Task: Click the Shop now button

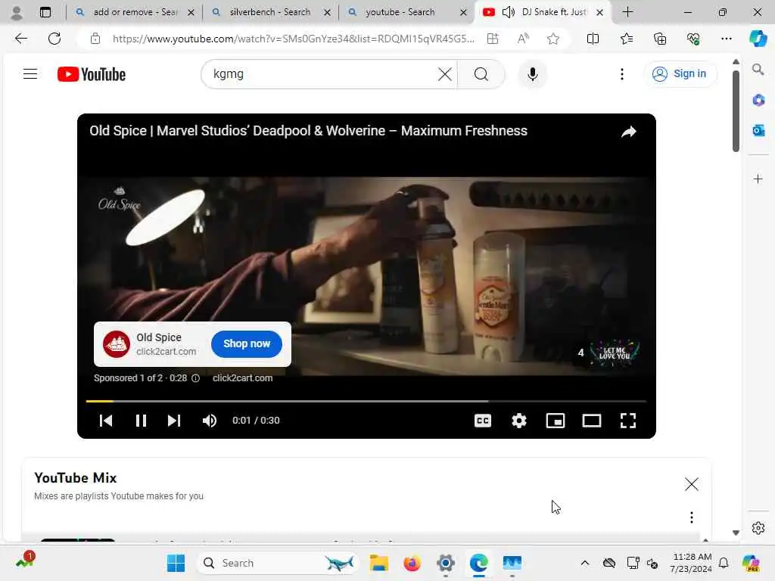Action: coord(247,344)
